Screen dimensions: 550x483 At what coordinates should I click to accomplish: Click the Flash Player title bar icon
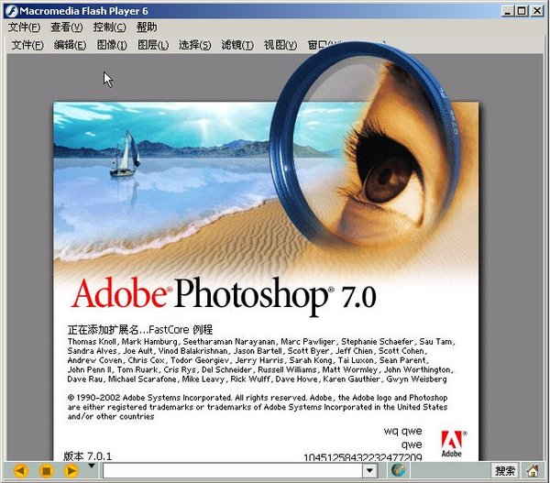(x=10, y=11)
